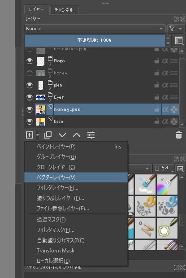The height and width of the screenshot is (278, 186).
Task: Toggle alpha lock checker on honey.png layer
Action: (174, 109)
